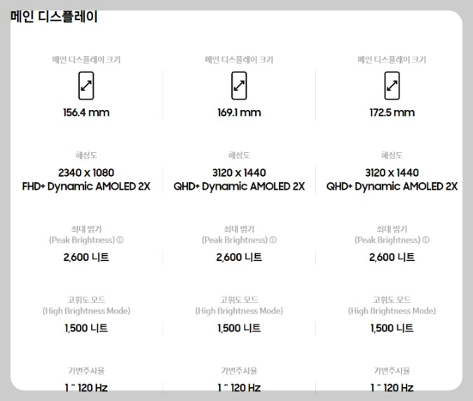Open Peak Brightness info icon in 169.1 mm column

pyautogui.click(x=273, y=240)
